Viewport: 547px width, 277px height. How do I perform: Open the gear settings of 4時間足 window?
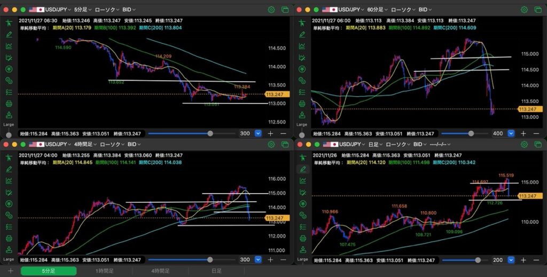tap(271, 144)
